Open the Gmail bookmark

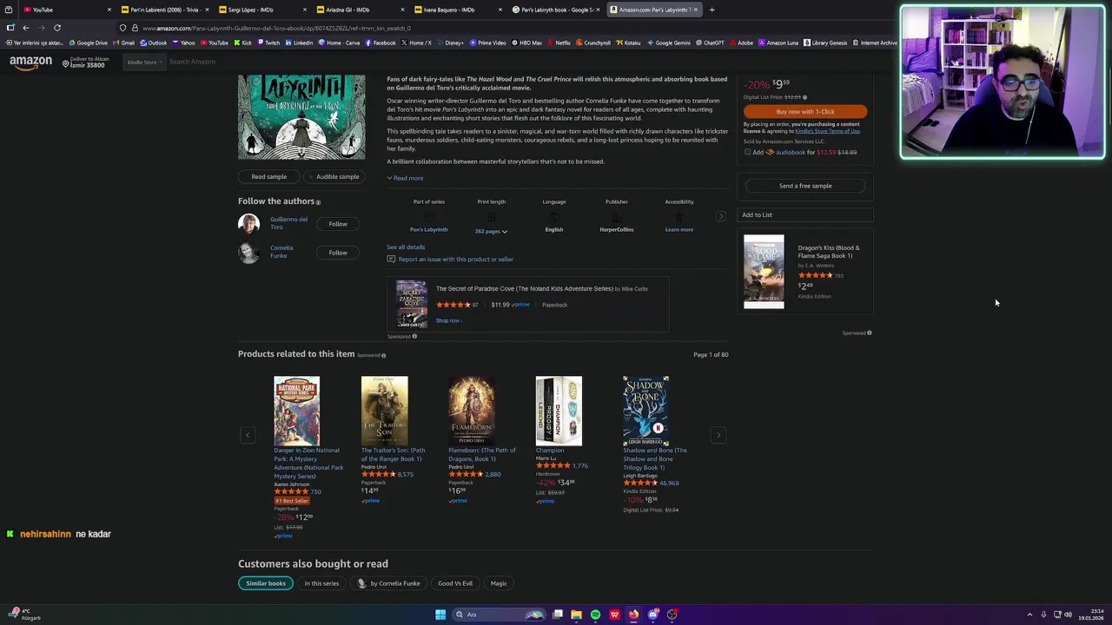point(124,43)
